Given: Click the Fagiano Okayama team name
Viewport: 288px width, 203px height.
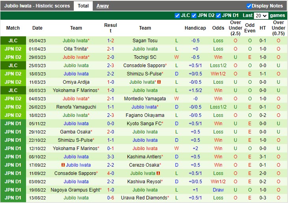Looking at the screenshot, I should 145,115.
